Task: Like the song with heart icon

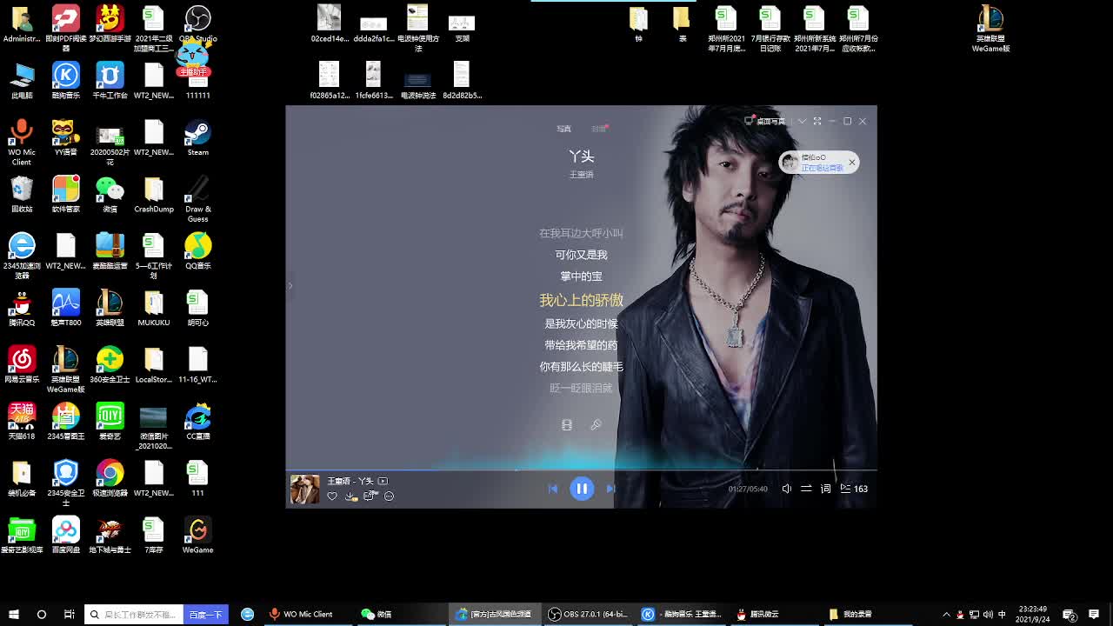Action: pos(332,496)
